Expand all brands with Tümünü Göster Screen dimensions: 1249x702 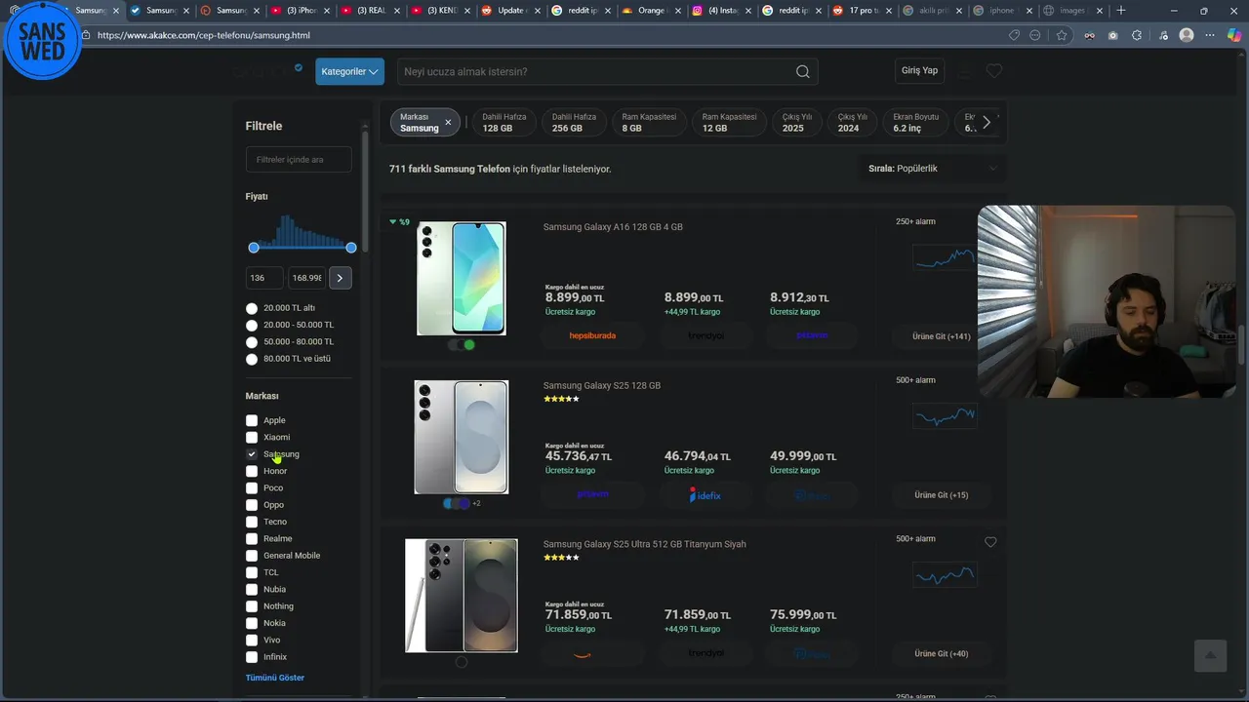[x=275, y=678]
